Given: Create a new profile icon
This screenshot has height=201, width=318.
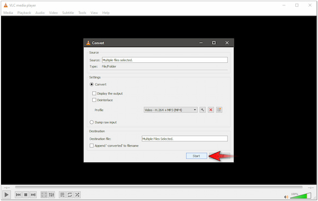Looking at the screenshot, I should click(x=219, y=110).
